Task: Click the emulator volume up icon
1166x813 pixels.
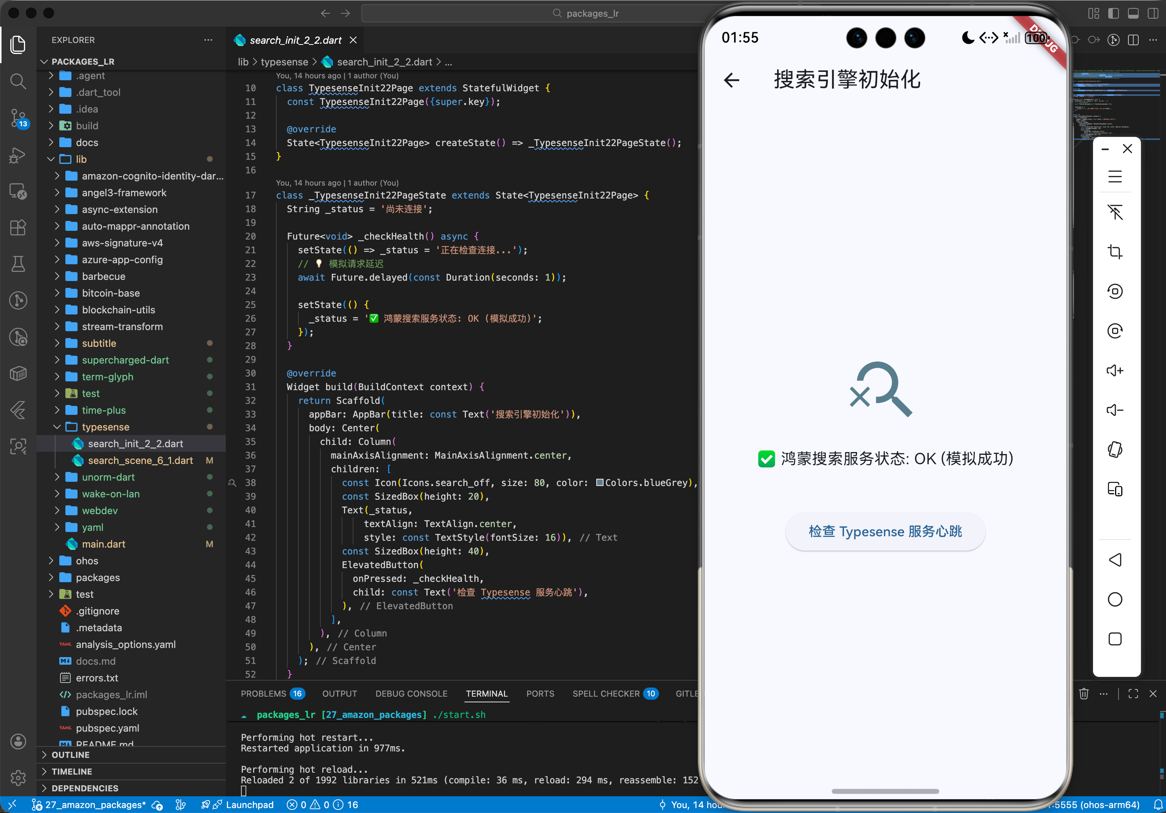Action: click(1115, 370)
